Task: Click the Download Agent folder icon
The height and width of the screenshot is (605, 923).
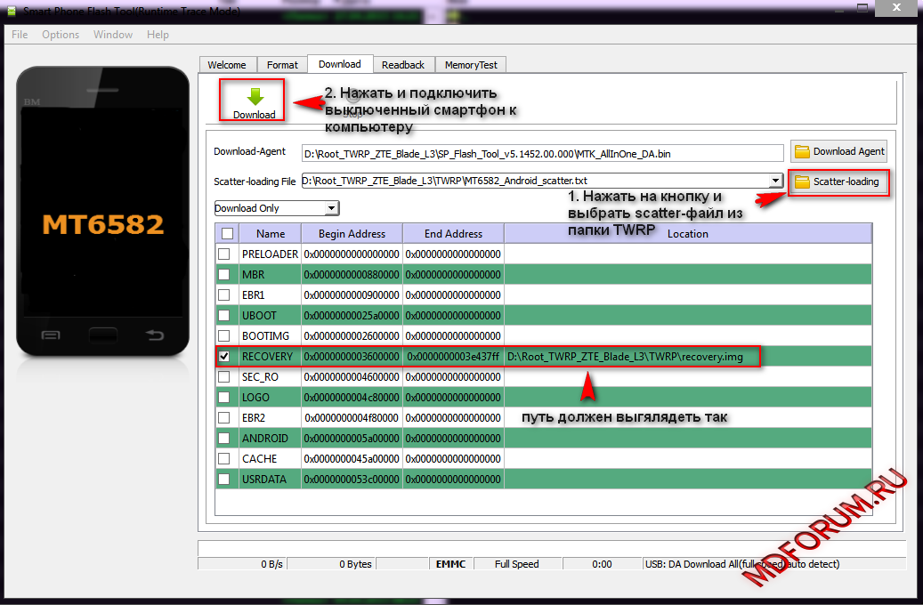Action: tap(802, 151)
